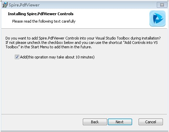Click the blue Spire logo image

(158, 19)
